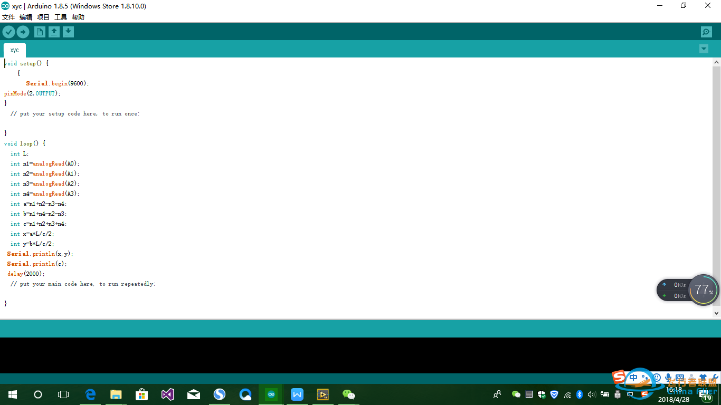Open the volume speaker tray icon
Screen dimensions: 721x405
[592, 394]
